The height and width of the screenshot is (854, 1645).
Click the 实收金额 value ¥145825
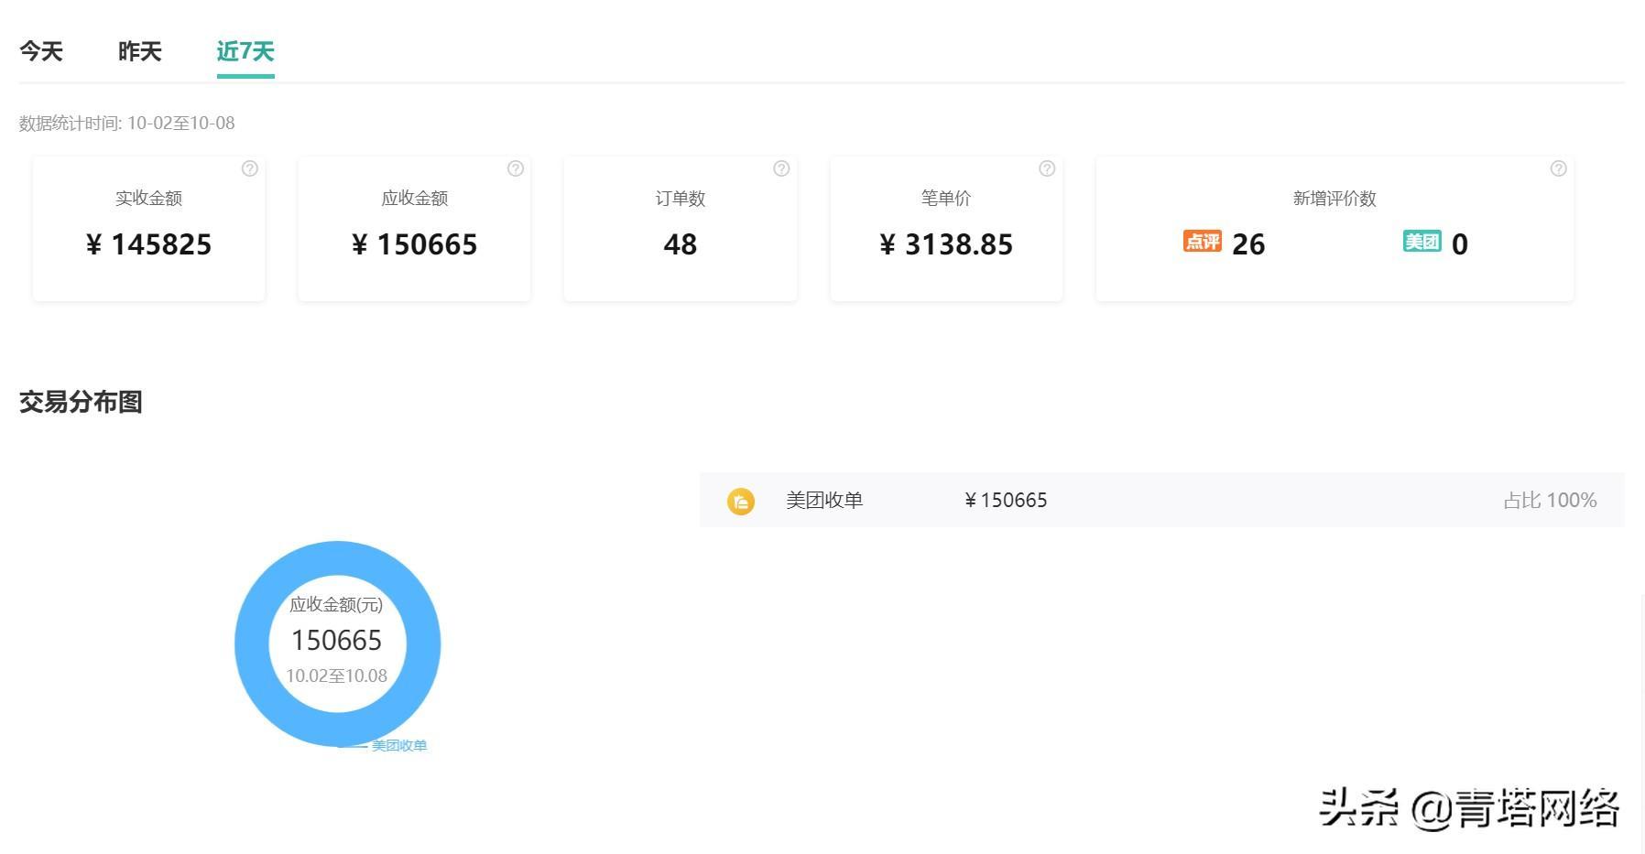tap(149, 244)
